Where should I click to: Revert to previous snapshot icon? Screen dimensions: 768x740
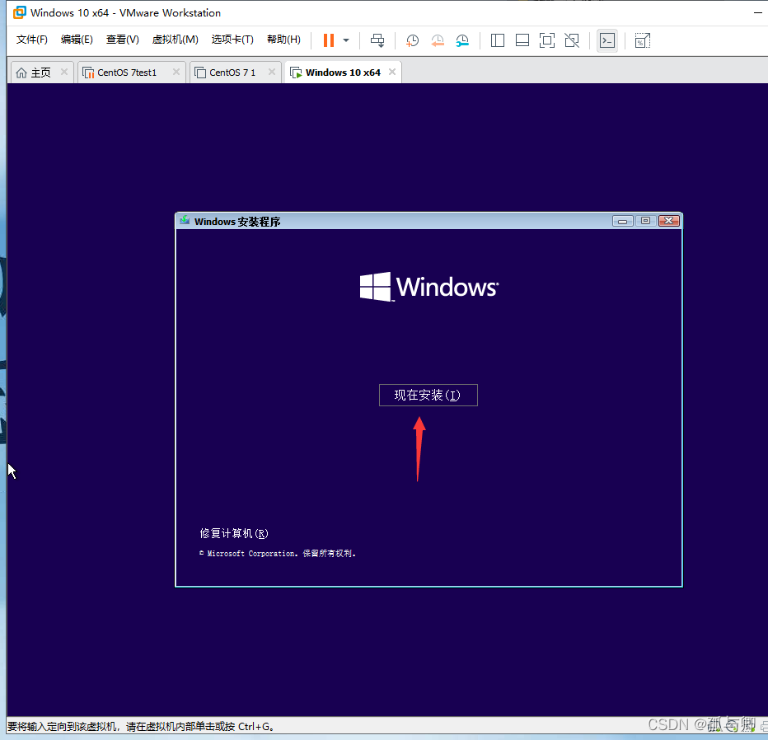coord(438,40)
